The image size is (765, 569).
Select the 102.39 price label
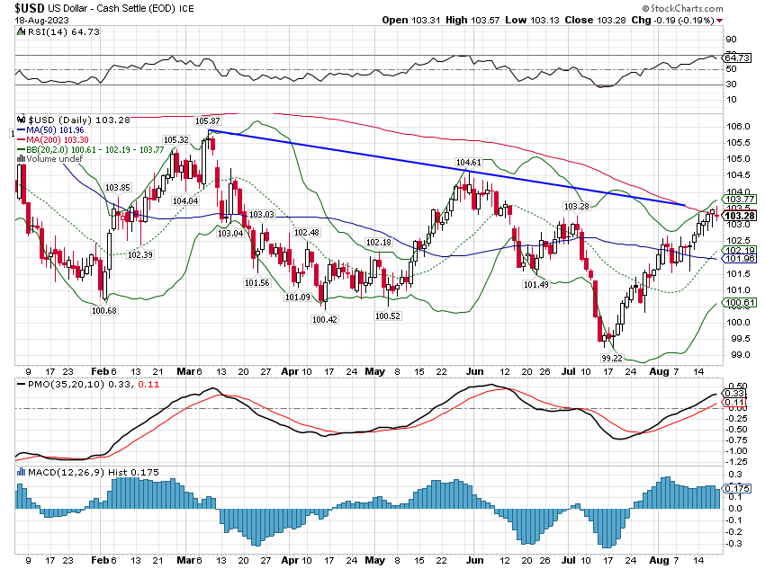coord(140,254)
